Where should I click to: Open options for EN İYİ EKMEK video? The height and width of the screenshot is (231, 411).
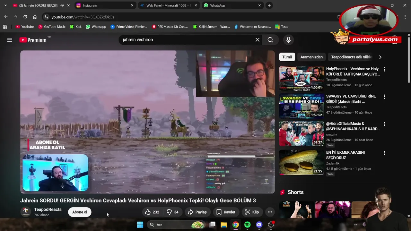coord(384,153)
